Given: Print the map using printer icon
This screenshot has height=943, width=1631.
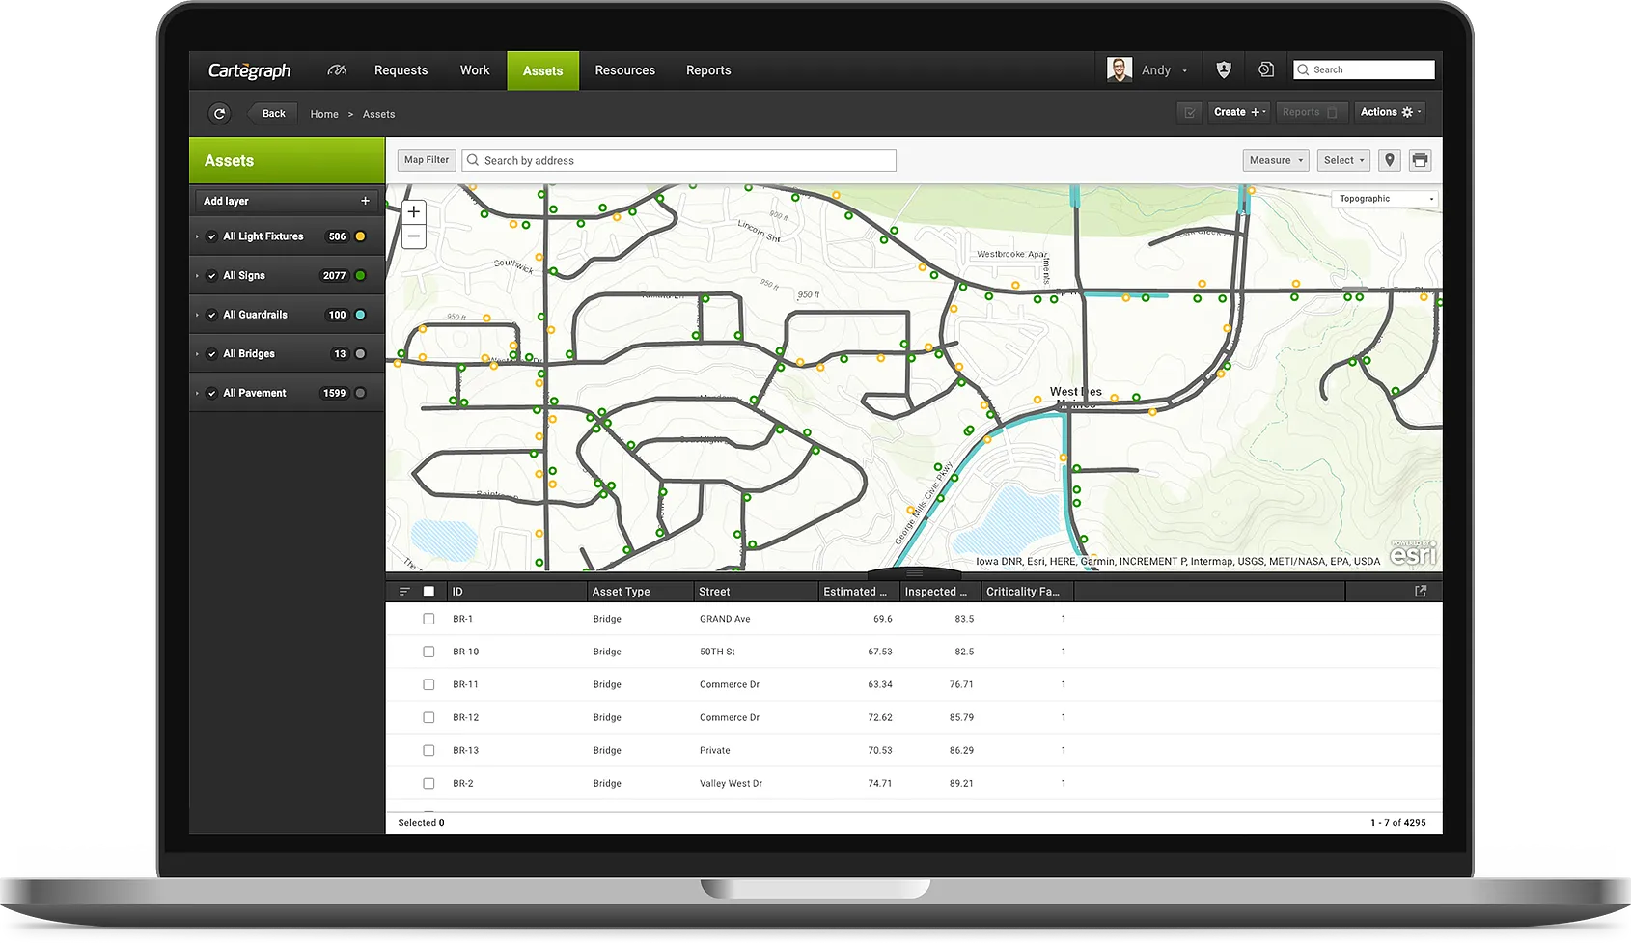Looking at the screenshot, I should 1420,160.
